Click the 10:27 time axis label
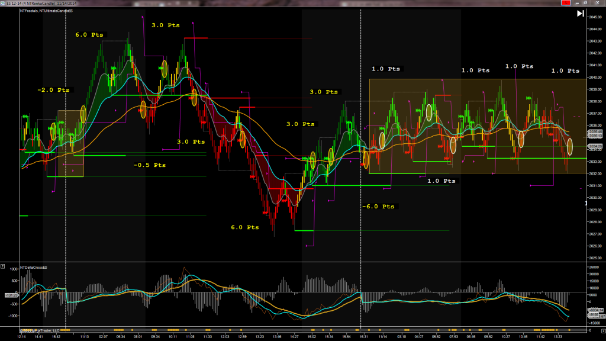 point(505,337)
